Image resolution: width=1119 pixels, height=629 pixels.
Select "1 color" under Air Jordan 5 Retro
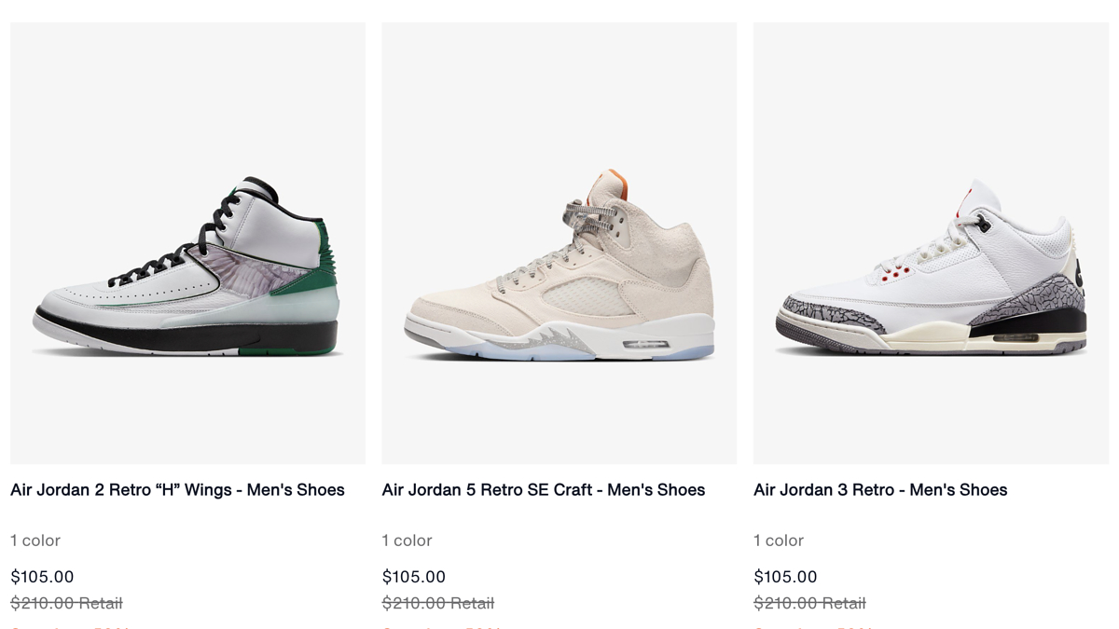click(x=408, y=540)
